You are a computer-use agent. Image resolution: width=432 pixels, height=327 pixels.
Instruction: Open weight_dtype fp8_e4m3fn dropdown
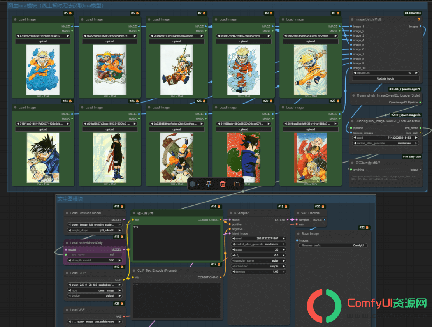pos(95,230)
